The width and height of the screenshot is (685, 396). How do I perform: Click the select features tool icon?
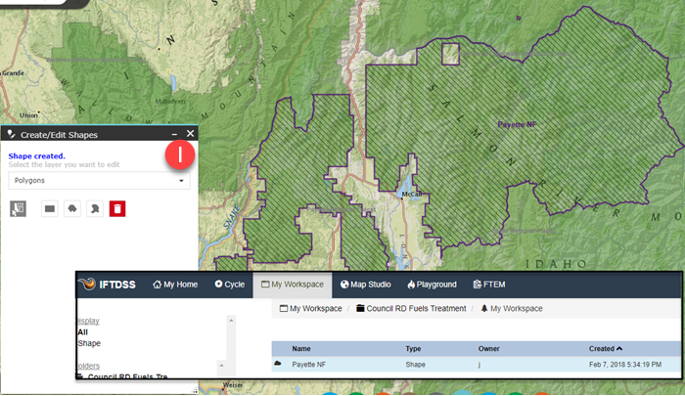point(18,207)
